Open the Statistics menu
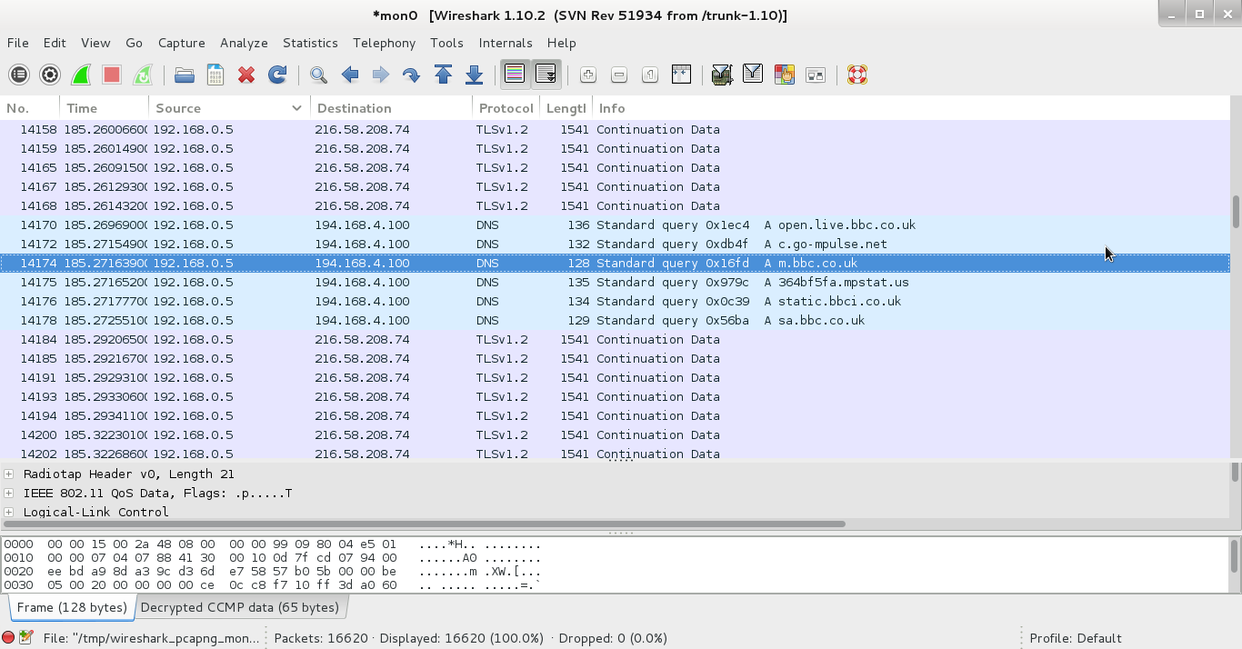This screenshot has height=649, width=1242. point(310,43)
